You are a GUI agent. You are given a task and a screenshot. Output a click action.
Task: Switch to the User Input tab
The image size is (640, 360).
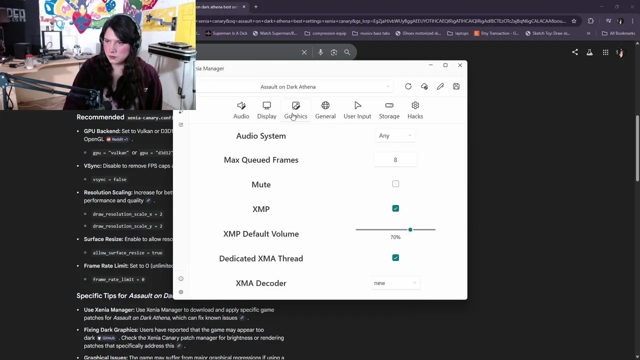coord(357,110)
